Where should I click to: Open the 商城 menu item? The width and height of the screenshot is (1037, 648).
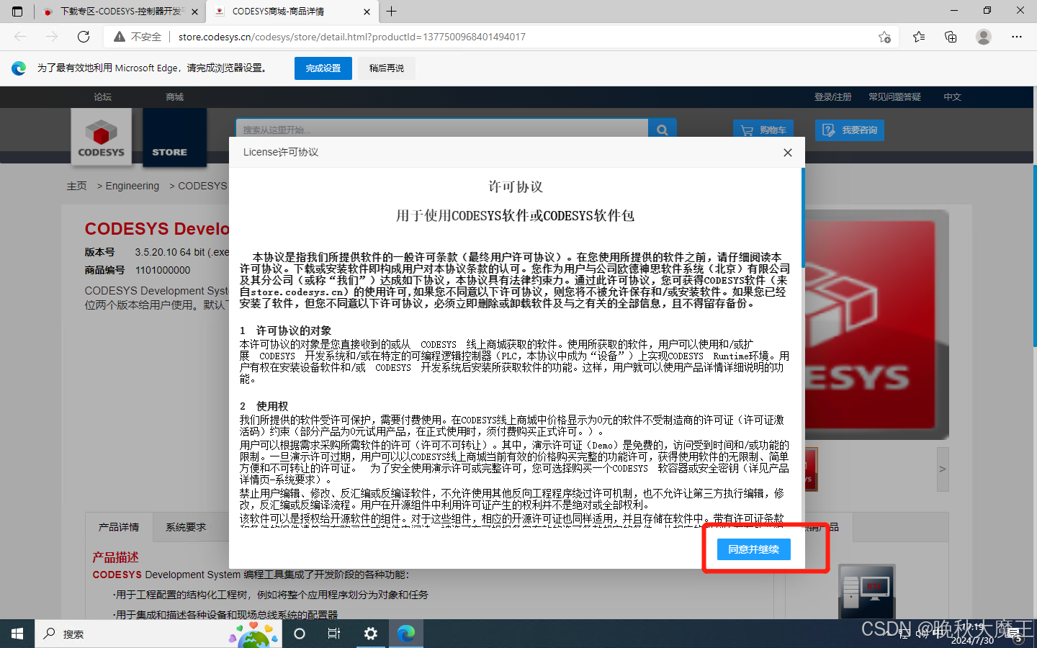point(175,97)
